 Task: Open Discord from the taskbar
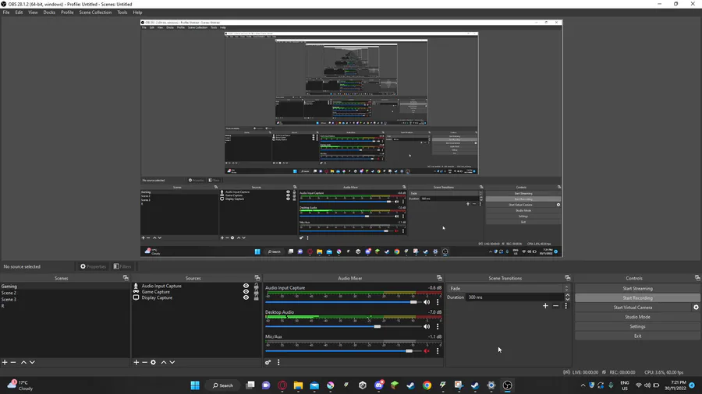[x=379, y=385]
